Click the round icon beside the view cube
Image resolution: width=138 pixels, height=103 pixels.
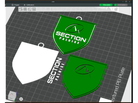(x=21, y=99)
